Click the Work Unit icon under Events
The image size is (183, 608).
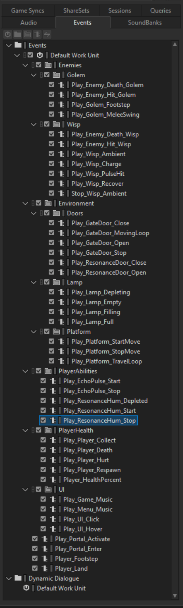(x=40, y=55)
